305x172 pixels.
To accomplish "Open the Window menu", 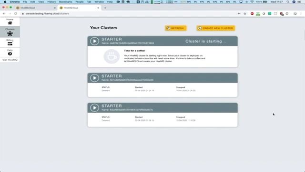I will pyautogui.click(x=99, y=2).
